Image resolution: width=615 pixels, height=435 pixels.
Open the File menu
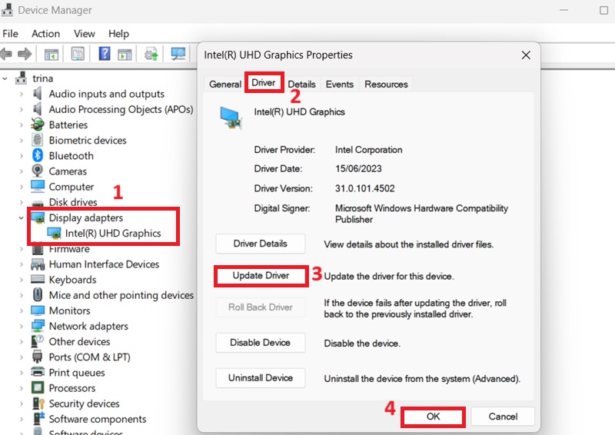(10, 34)
